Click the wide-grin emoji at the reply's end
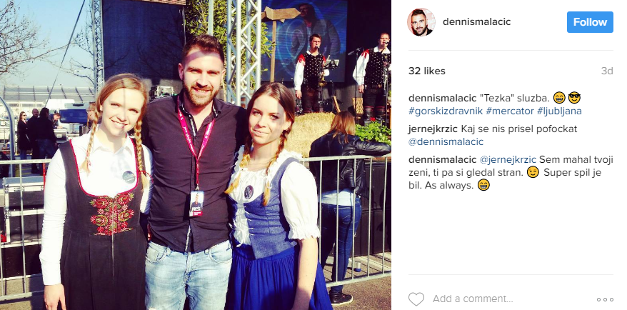The width and height of the screenshot is (627, 310). (483, 185)
